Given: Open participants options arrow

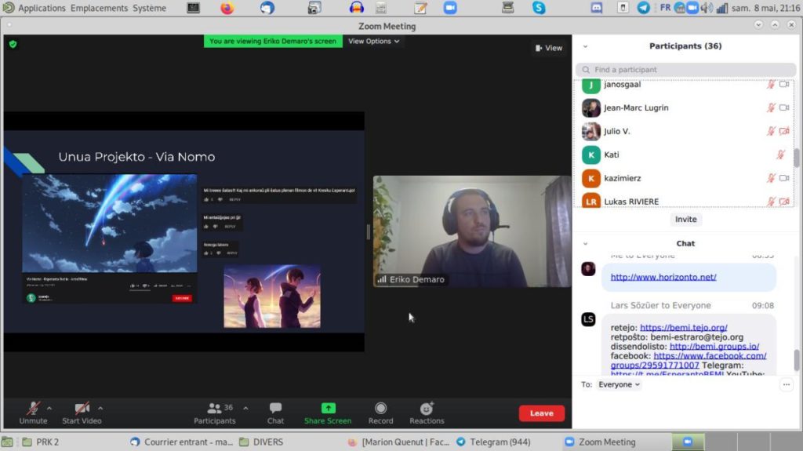Looking at the screenshot, I should (245, 409).
